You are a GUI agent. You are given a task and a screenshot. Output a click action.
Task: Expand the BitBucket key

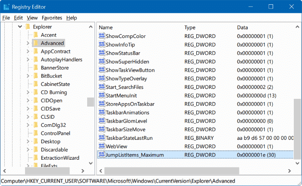28,76
